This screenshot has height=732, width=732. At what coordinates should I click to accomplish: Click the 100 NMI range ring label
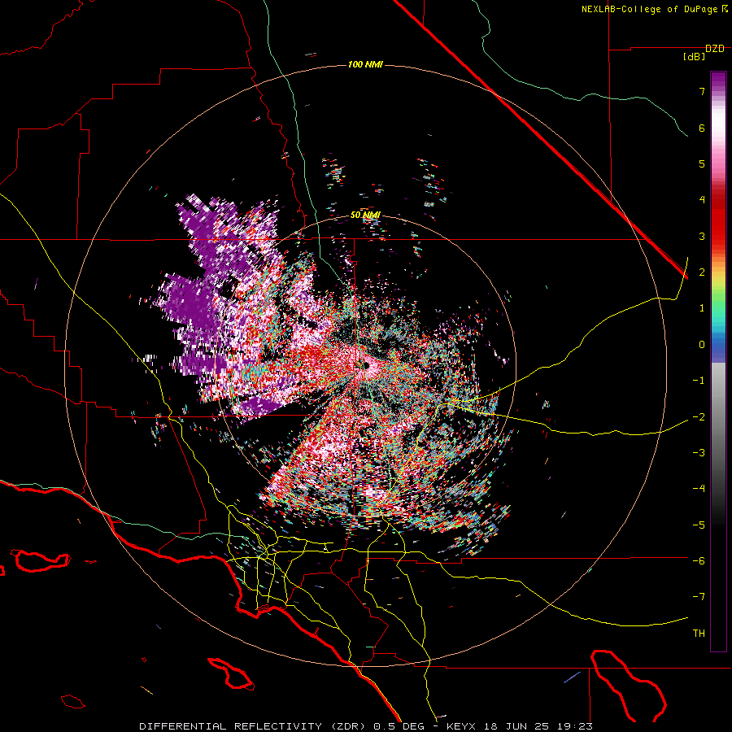click(x=365, y=64)
